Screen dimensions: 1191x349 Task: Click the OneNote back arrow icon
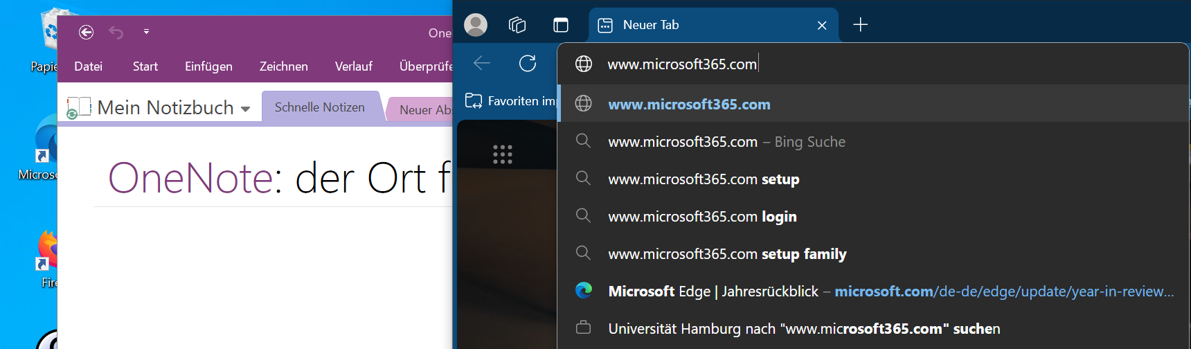tap(86, 32)
